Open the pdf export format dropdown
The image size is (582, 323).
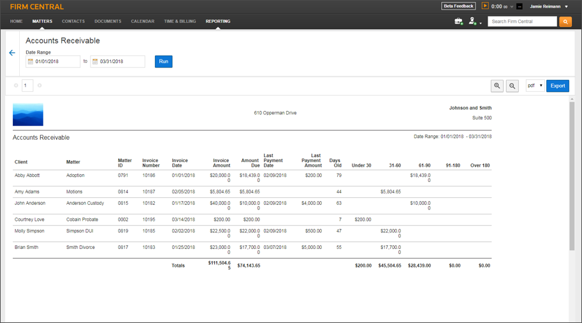click(x=535, y=86)
